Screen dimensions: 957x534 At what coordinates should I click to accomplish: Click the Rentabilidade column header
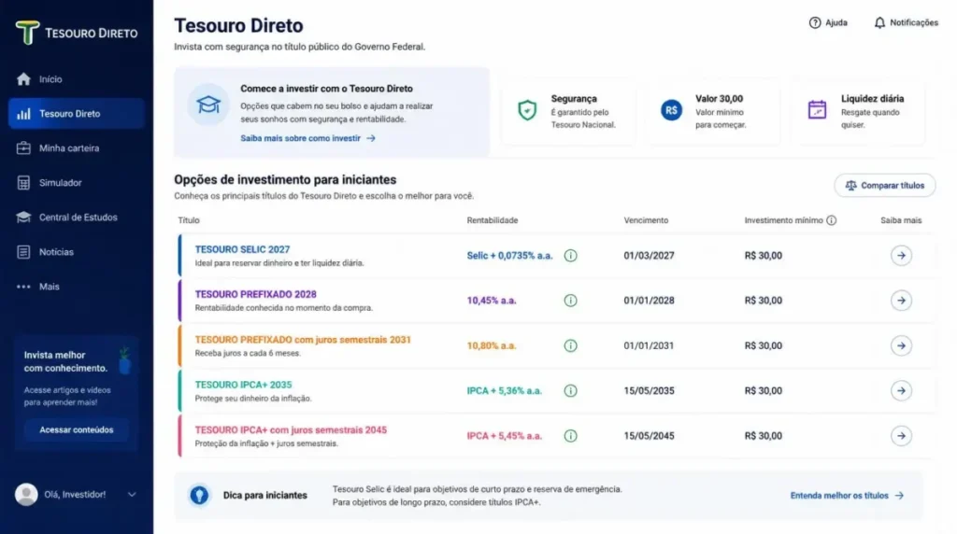(493, 220)
